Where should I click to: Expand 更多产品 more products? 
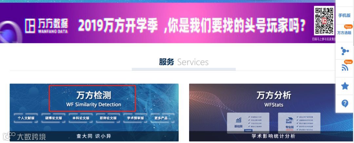point(163,118)
